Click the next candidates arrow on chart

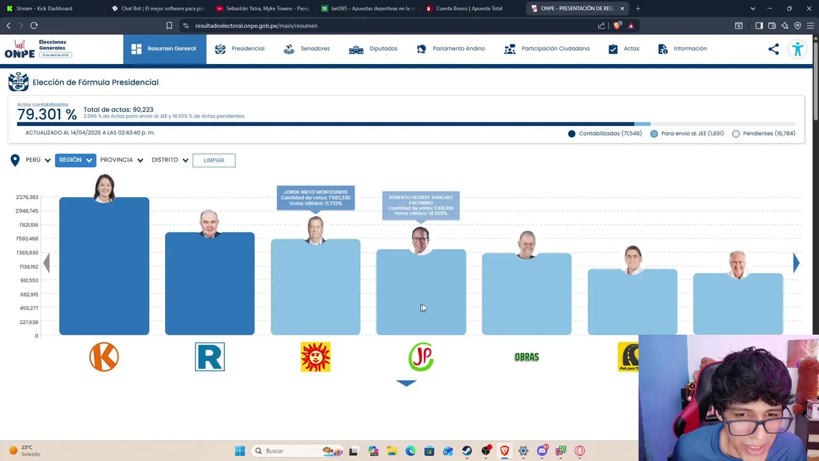click(796, 263)
